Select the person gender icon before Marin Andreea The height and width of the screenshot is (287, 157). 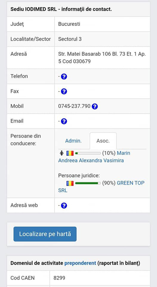click(61, 153)
